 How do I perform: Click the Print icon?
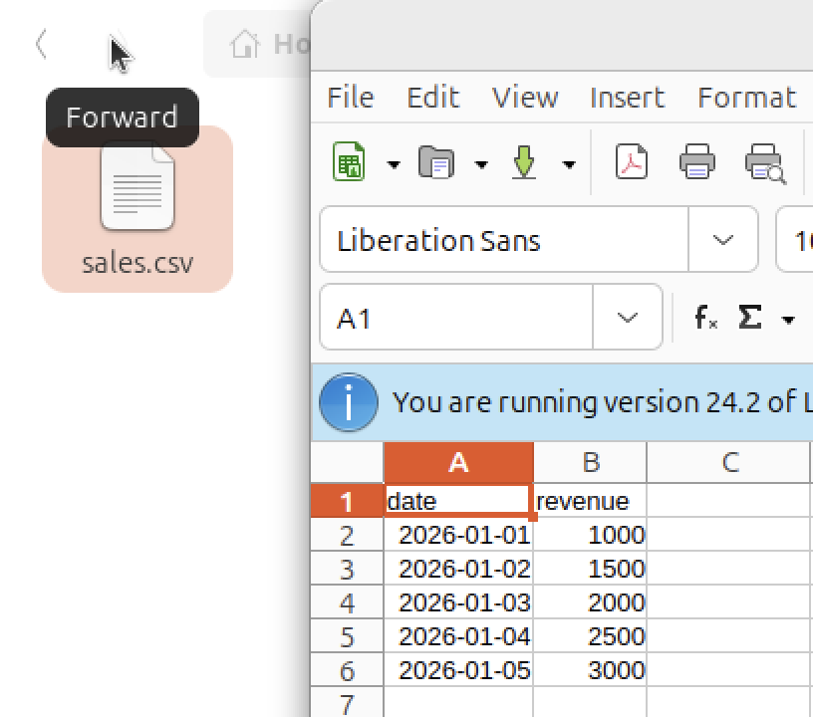[697, 162]
